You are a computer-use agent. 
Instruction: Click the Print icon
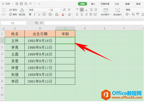21,4
